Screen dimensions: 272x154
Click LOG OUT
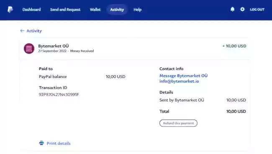coord(257,10)
